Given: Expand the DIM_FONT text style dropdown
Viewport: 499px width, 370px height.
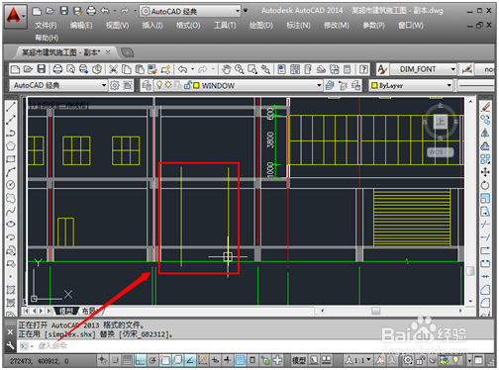Looking at the screenshot, I should pyautogui.click(x=424, y=69).
